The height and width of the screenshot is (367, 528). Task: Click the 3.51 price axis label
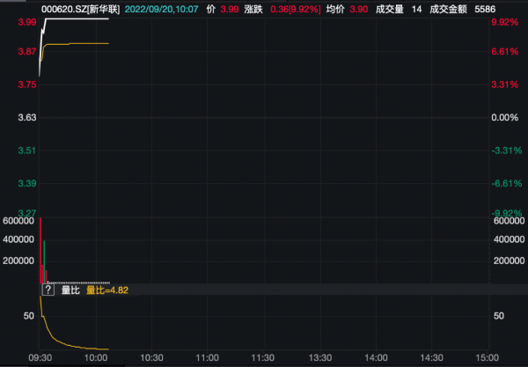coord(27,150)
